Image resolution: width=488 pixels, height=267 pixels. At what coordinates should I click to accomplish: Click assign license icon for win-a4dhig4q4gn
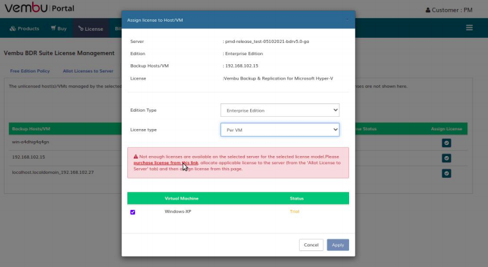(x=446, y=143)
